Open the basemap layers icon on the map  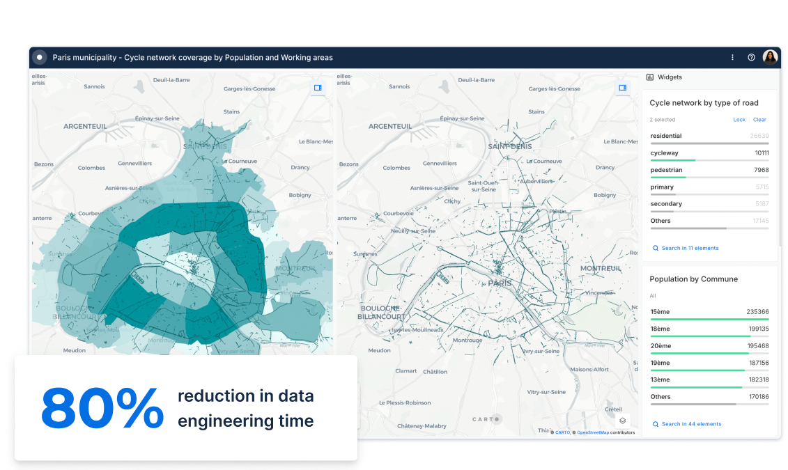pos(623,420)
